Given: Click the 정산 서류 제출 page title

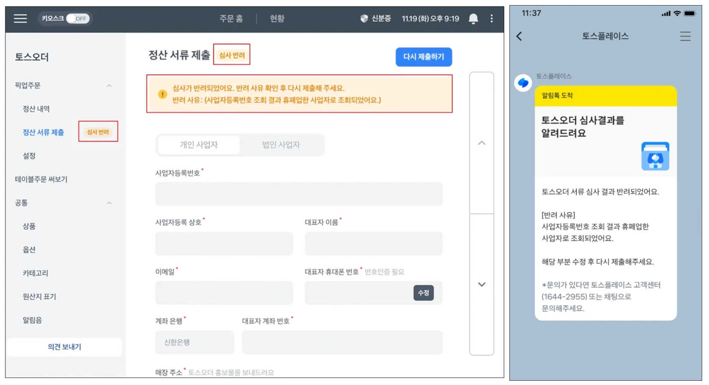Looking at the screenshot, I should point(179,55).
